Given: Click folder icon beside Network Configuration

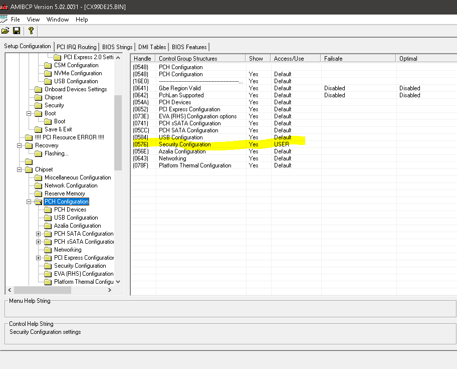Looking at the screenshot, I should [x=38, y=186].
